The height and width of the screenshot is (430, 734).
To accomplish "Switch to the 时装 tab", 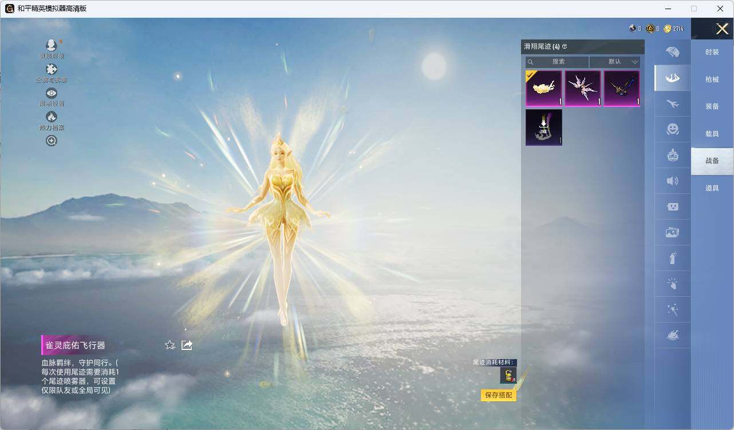I will click(712, 52).
